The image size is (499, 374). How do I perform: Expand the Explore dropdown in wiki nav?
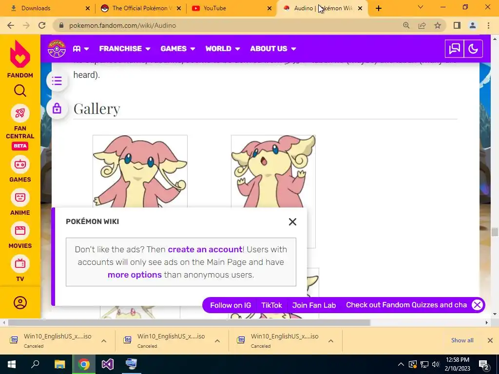pos(81,49)
